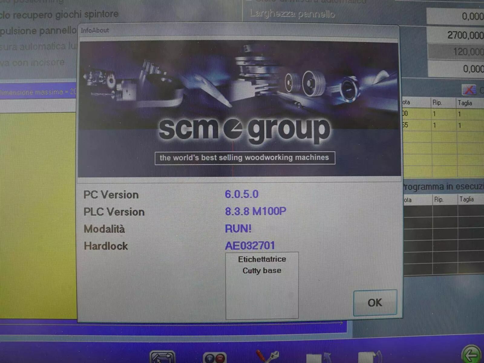Confirm the InfoAbout dialog with OK
This screenshot has width=484, height=363.
click(375, 302)
